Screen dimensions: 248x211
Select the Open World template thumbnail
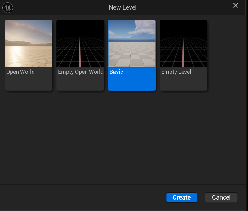tap(29, 43)
